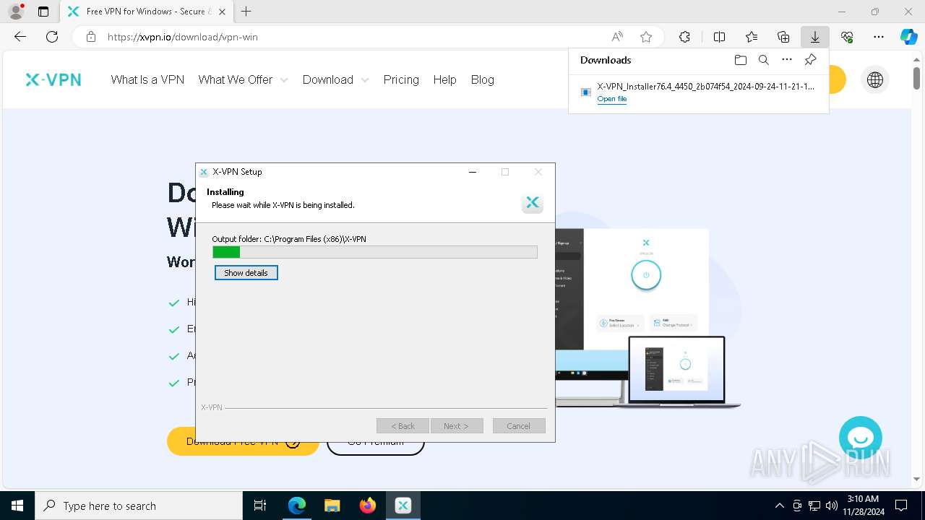View site information lock icon

[91, 37]
